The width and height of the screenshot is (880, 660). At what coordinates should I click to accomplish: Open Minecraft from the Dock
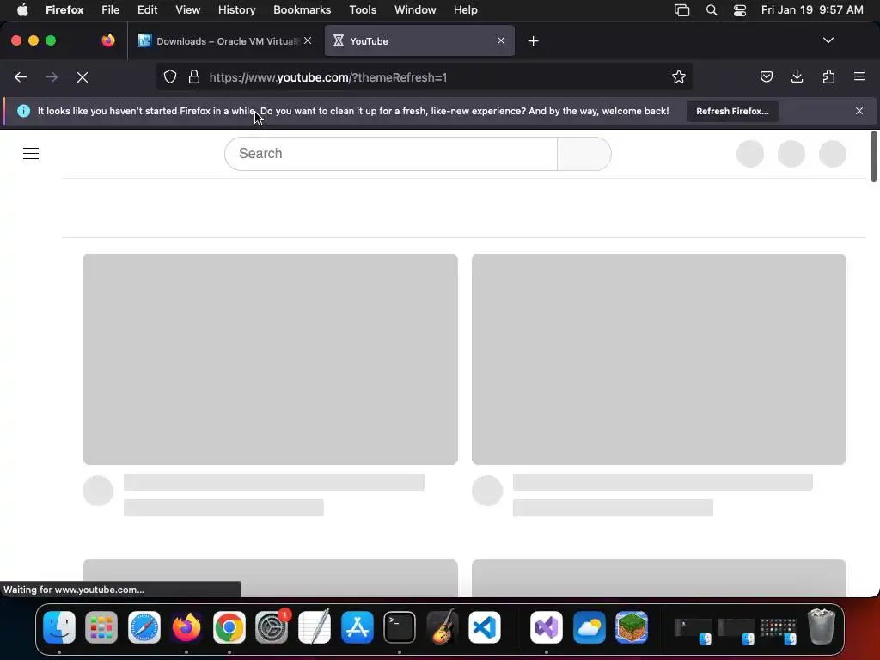point(632,626)
